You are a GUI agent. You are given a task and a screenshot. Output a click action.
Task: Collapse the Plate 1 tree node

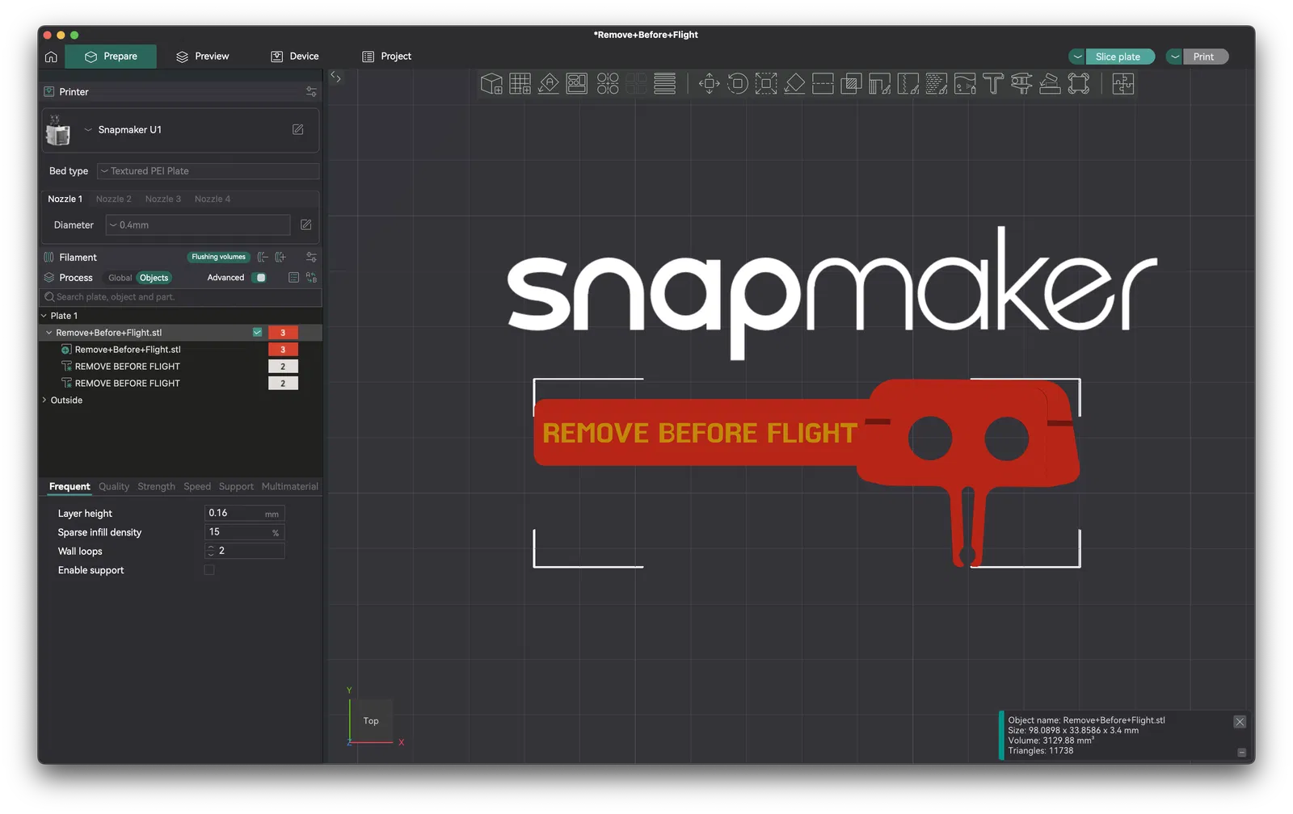pos(44,316)
